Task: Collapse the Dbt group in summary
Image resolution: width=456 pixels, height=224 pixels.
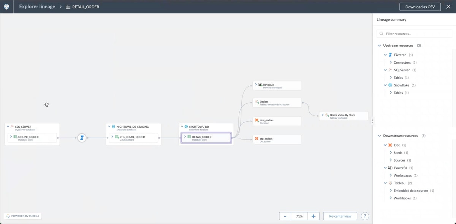Action: pyautogui.click(x=385, y=145)
